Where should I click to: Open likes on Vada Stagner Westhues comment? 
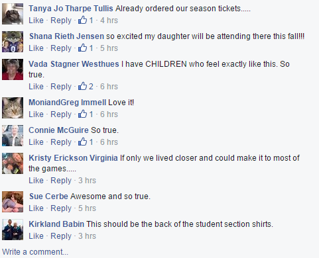(x=86, y=86)
